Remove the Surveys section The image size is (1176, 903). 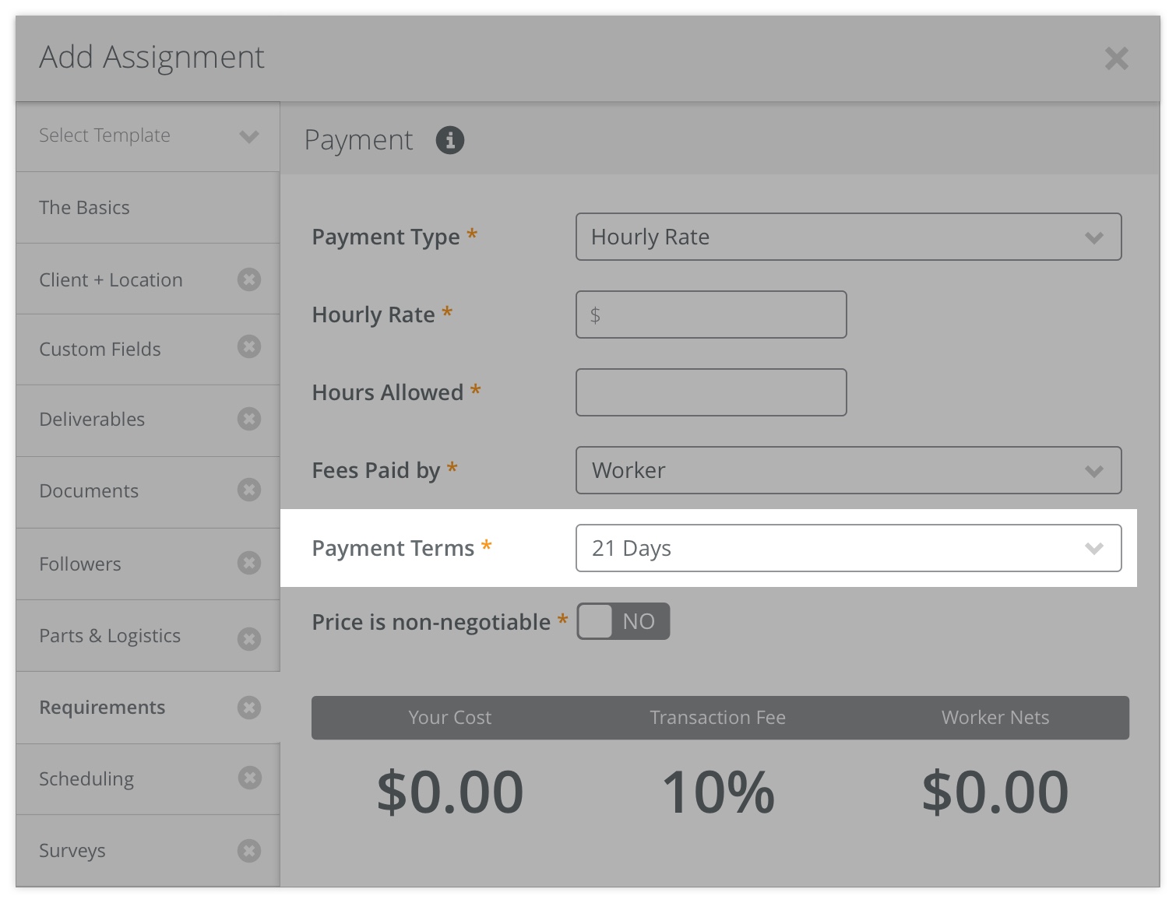(249, 850)
